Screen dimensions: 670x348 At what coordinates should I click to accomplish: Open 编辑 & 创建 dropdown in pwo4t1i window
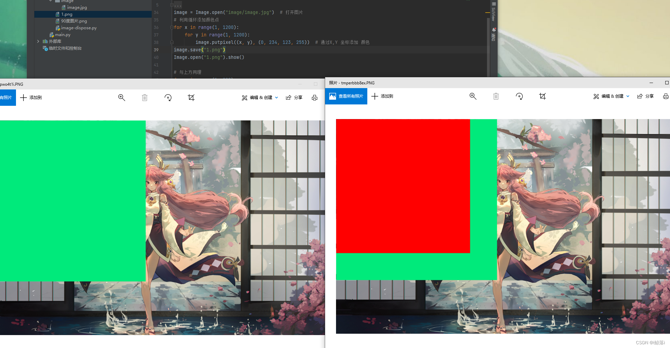(260, 98)
